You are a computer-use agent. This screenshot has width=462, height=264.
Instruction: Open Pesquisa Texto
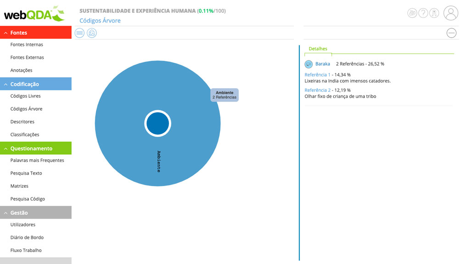(x=26, y=173)
